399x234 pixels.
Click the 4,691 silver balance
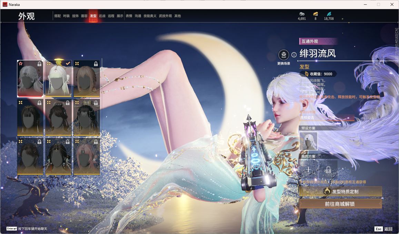point(302,19)
